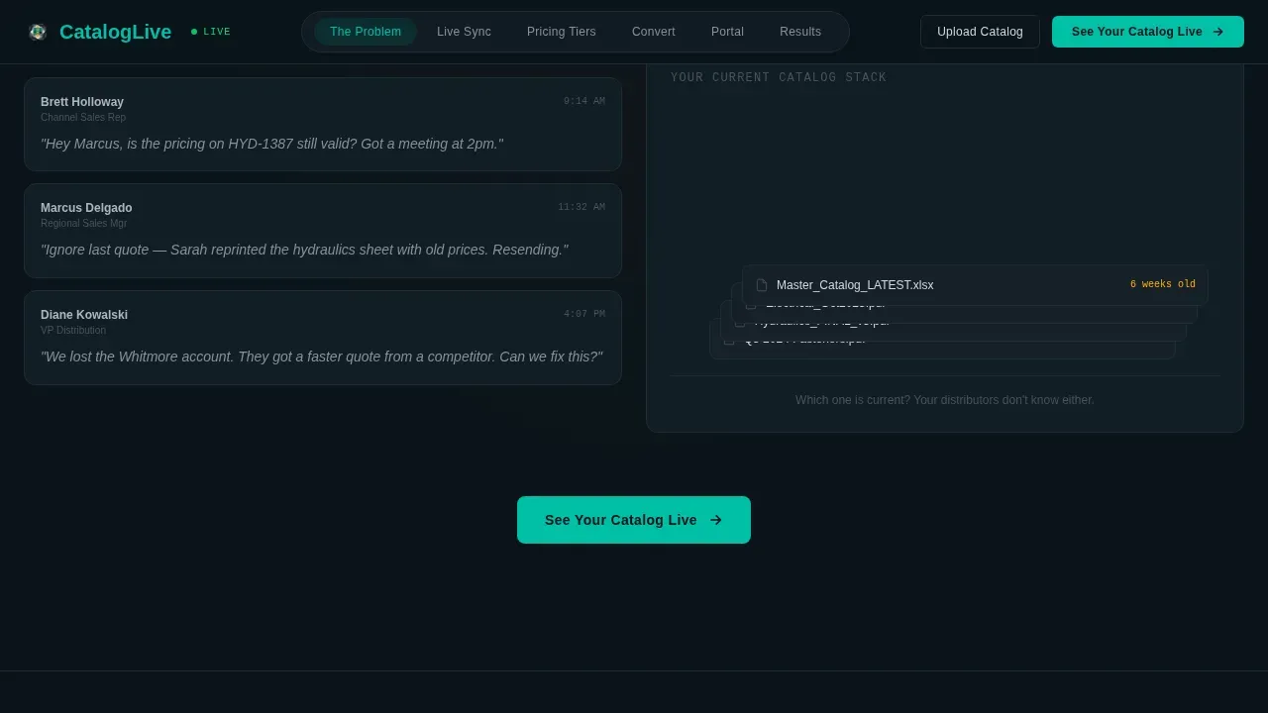Click the quote starting "Ignore last quote"
This screenshot has height=713, width=1268.
pos(304,250)
